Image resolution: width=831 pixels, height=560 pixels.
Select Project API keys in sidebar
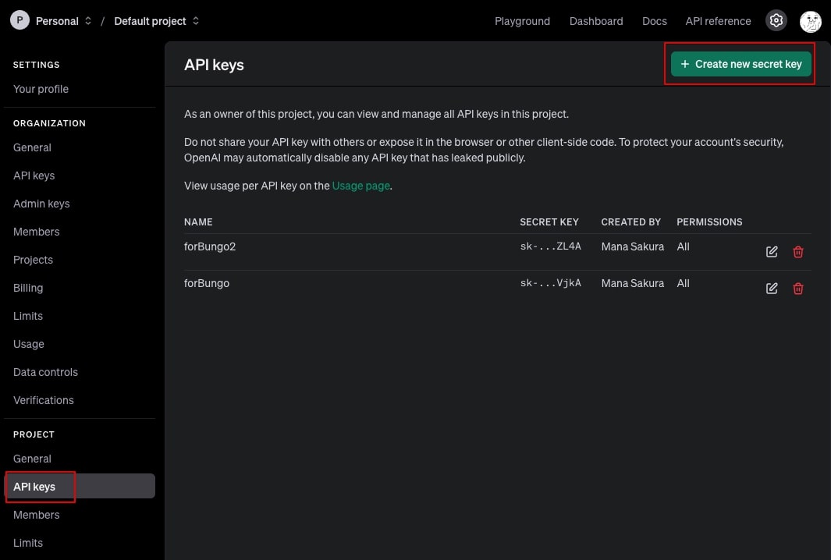(x=80, y=487)
